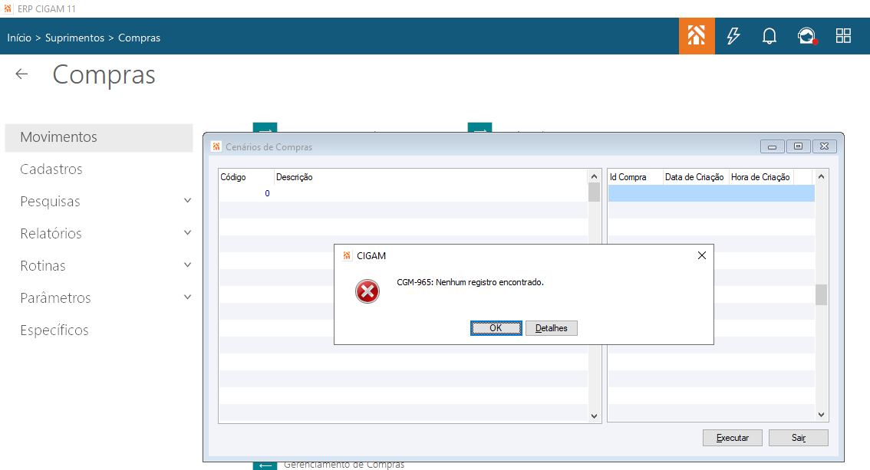Click the red error icon in CIGAM dialog
This screenshot has width=870, height=470.
click(367, 291)
